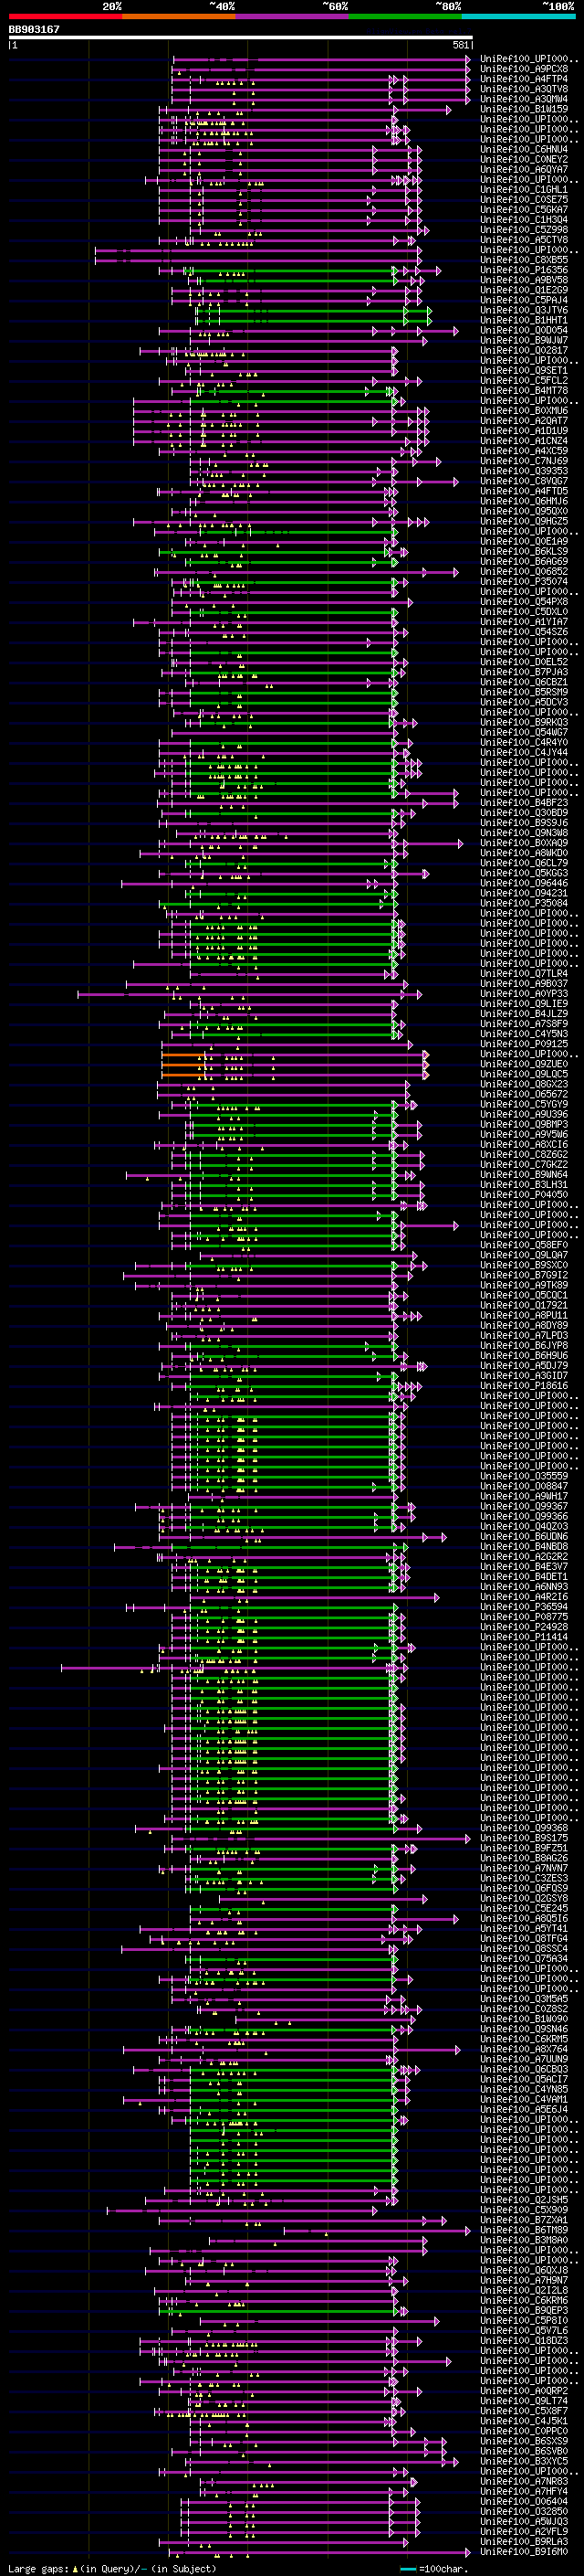Click the UniRef100_C1GHL1 hit label

coord(524,189)
